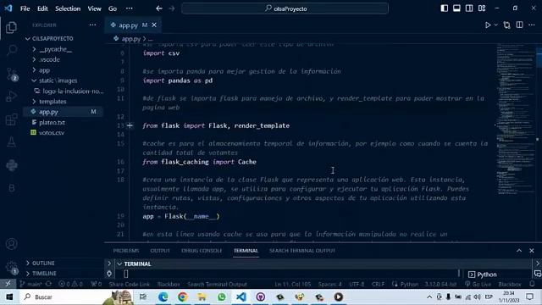Switch to Search Terminal Output tab

(x=302, y=251)
